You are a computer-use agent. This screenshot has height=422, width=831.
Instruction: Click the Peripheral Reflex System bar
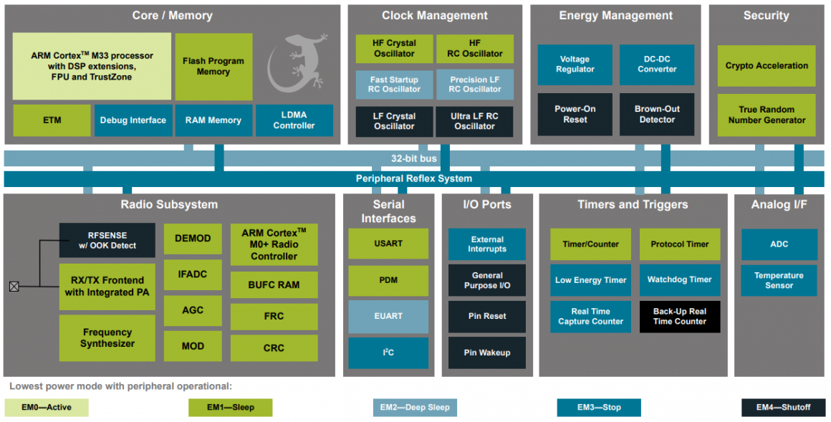tap(414, 178)
